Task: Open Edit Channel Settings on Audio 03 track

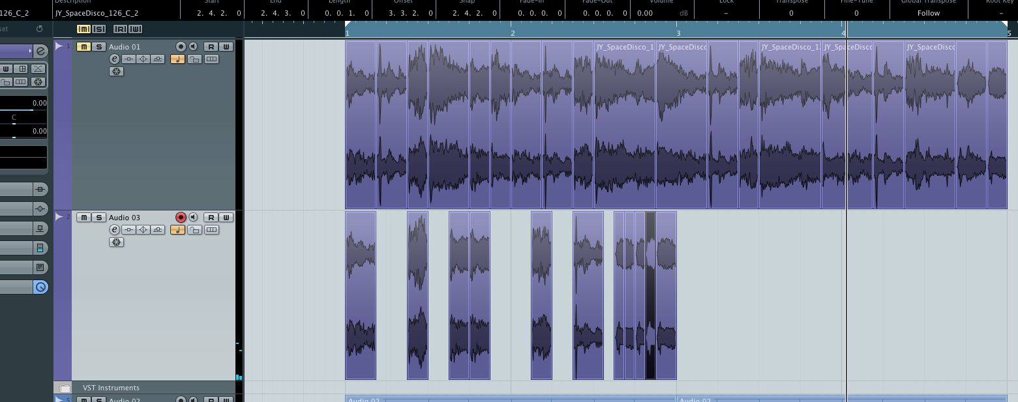Action: (115, 229)
